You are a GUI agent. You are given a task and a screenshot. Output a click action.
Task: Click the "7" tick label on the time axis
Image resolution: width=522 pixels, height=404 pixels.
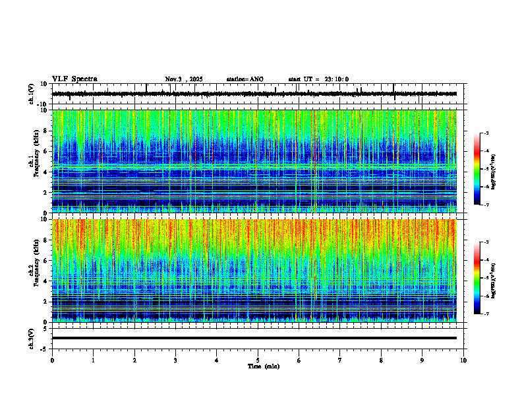tap(340, 360)
